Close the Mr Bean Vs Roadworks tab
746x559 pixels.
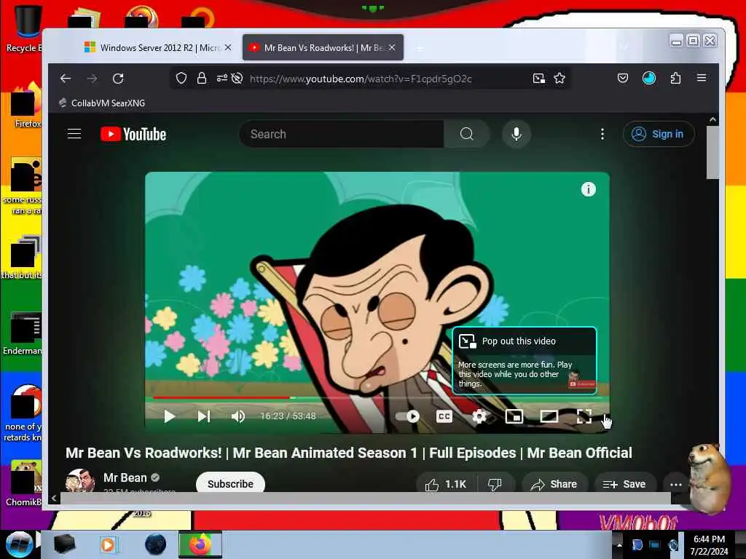click(x=392, y=47)
